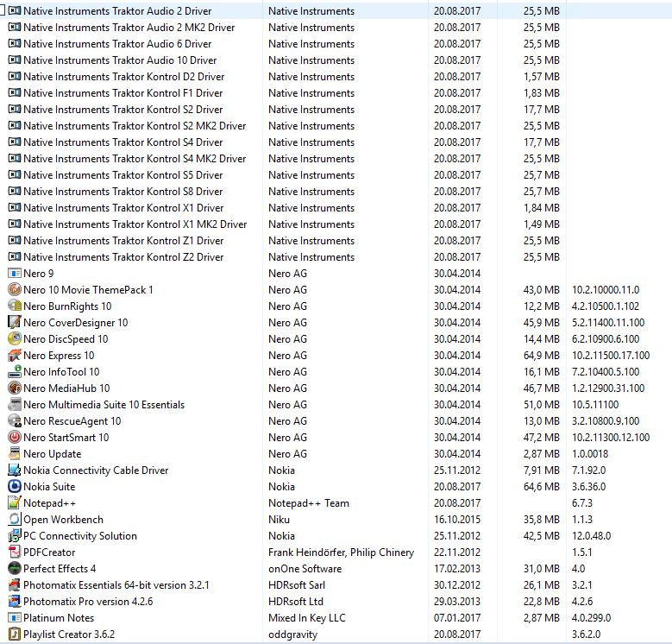
Task: Click version 12.0.48.0
Action: pos(592,536)
